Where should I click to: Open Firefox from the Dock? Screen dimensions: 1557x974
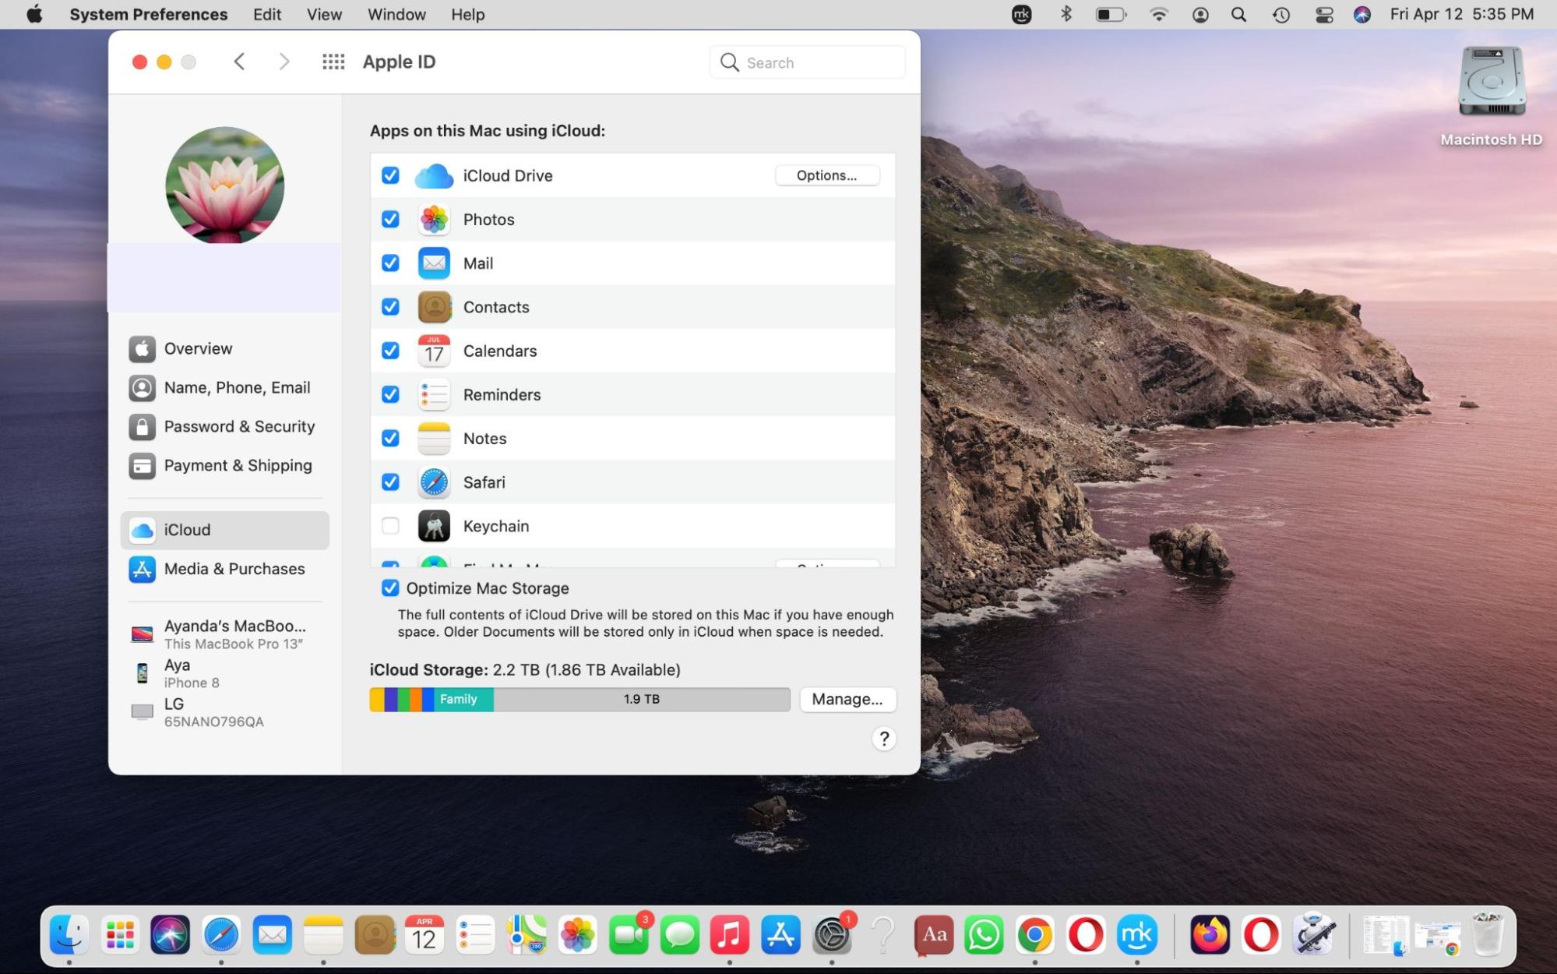[1210, 934]
